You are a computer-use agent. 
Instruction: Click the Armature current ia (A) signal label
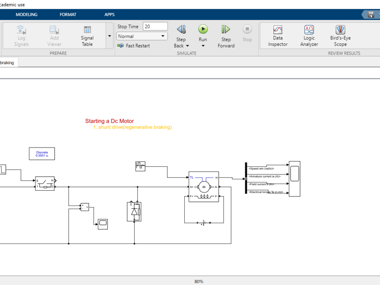point(264,176)
